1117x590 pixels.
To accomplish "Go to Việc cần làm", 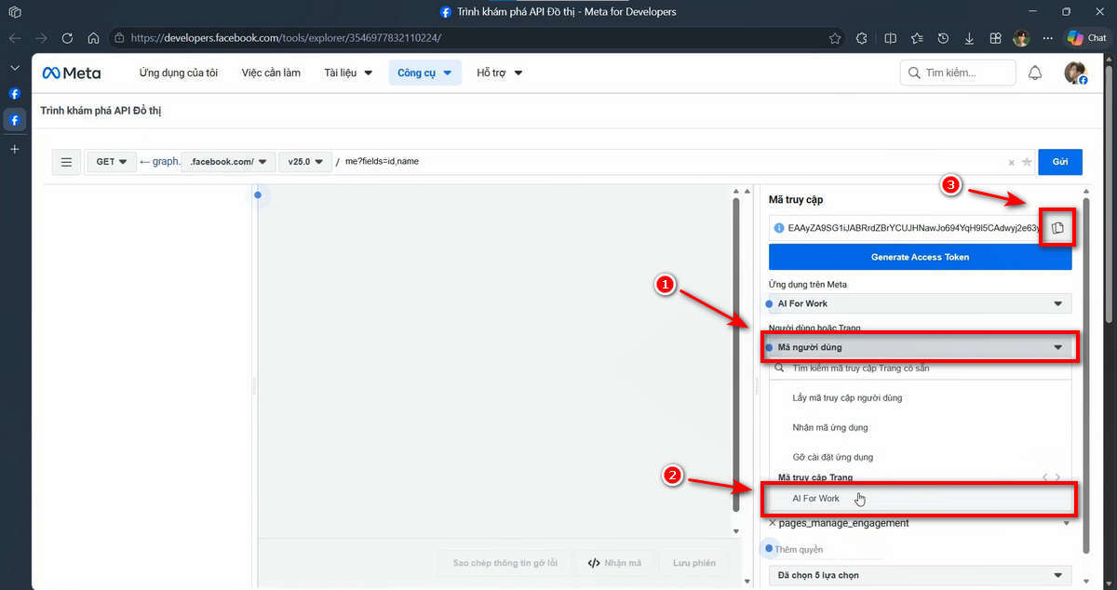I will [x=271, y=73].
